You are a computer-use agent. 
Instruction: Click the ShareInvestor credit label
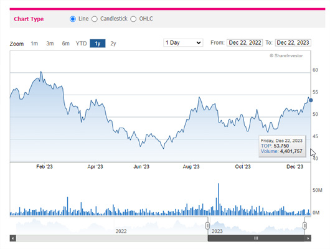pyautogui.click(x=286, y=56)
